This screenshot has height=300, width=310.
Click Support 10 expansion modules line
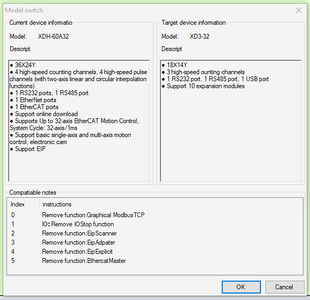203,86
